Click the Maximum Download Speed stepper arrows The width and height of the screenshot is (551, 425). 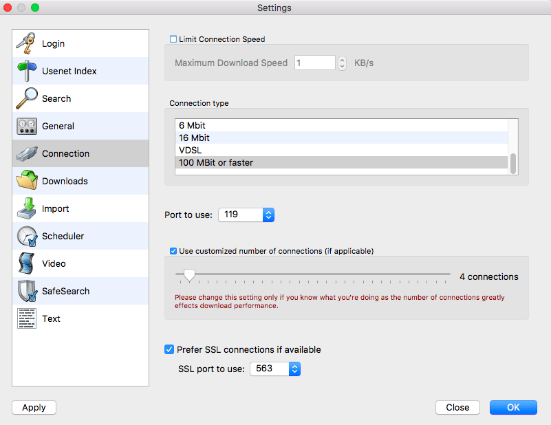tap(342, 63)
